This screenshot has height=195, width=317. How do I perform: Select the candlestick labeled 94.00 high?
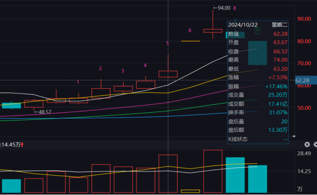click(213, 31)
